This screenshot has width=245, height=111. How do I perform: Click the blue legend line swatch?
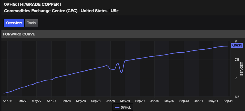click(x=117, y=108)
